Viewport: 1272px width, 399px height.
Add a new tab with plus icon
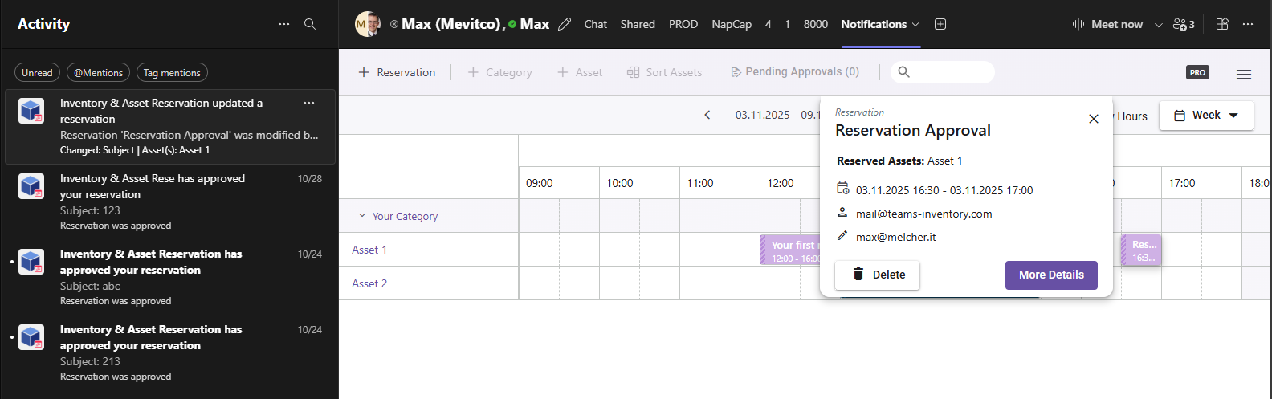(940, 24)
